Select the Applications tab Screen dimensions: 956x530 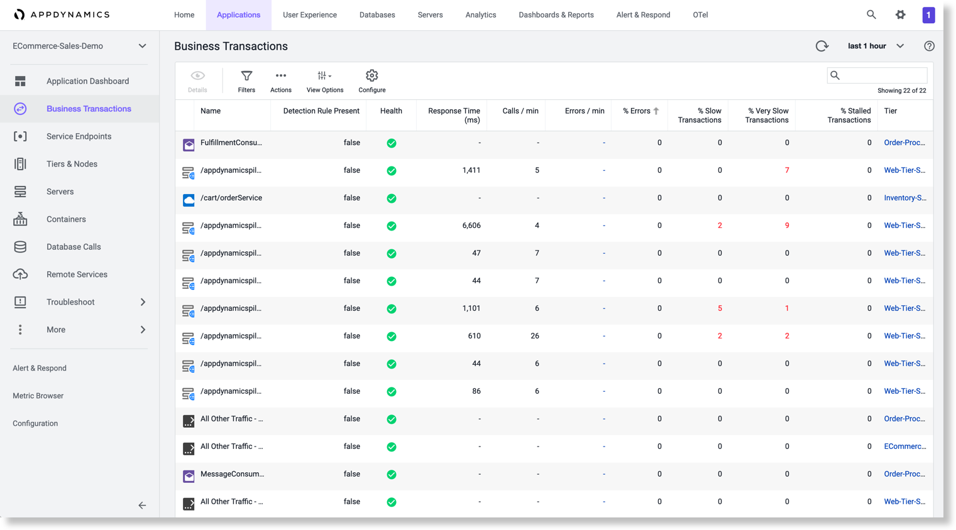[x=238, y=14]
